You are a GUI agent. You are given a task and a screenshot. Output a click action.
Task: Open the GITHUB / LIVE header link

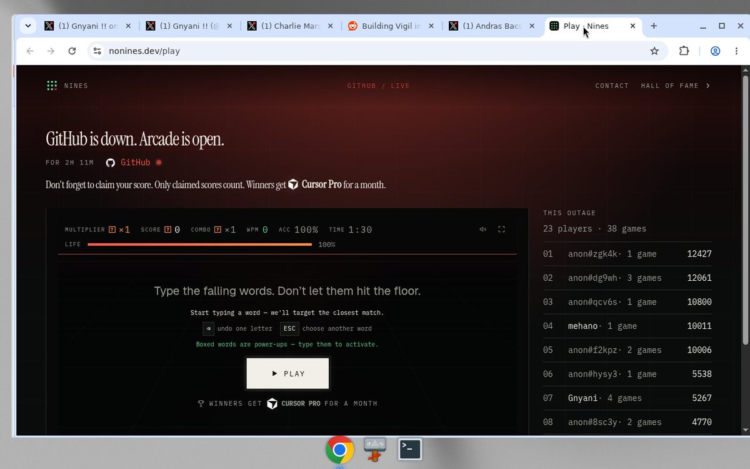coord(379,86)
